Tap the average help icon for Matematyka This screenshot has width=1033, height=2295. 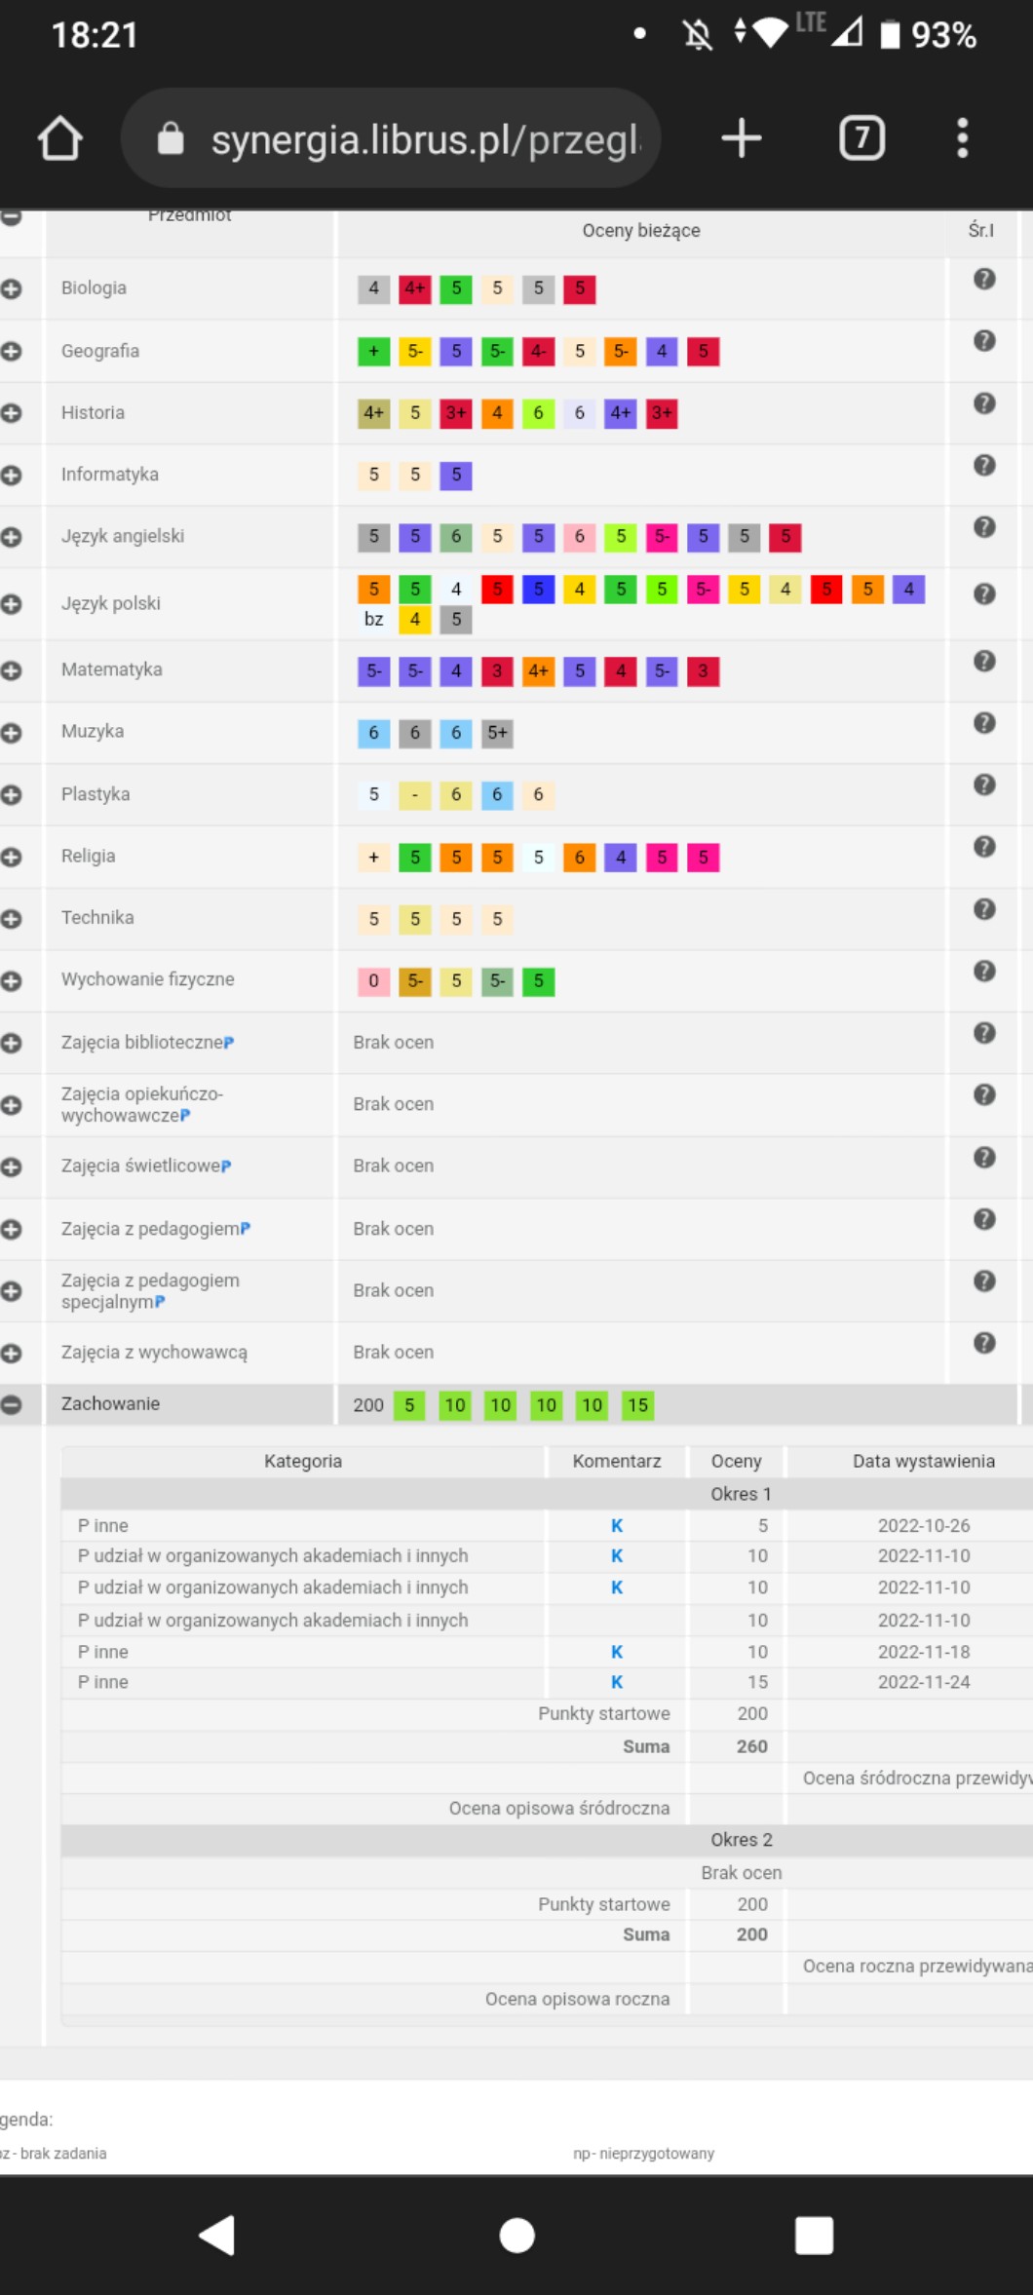pyautogui.click(x=984, y=662)
